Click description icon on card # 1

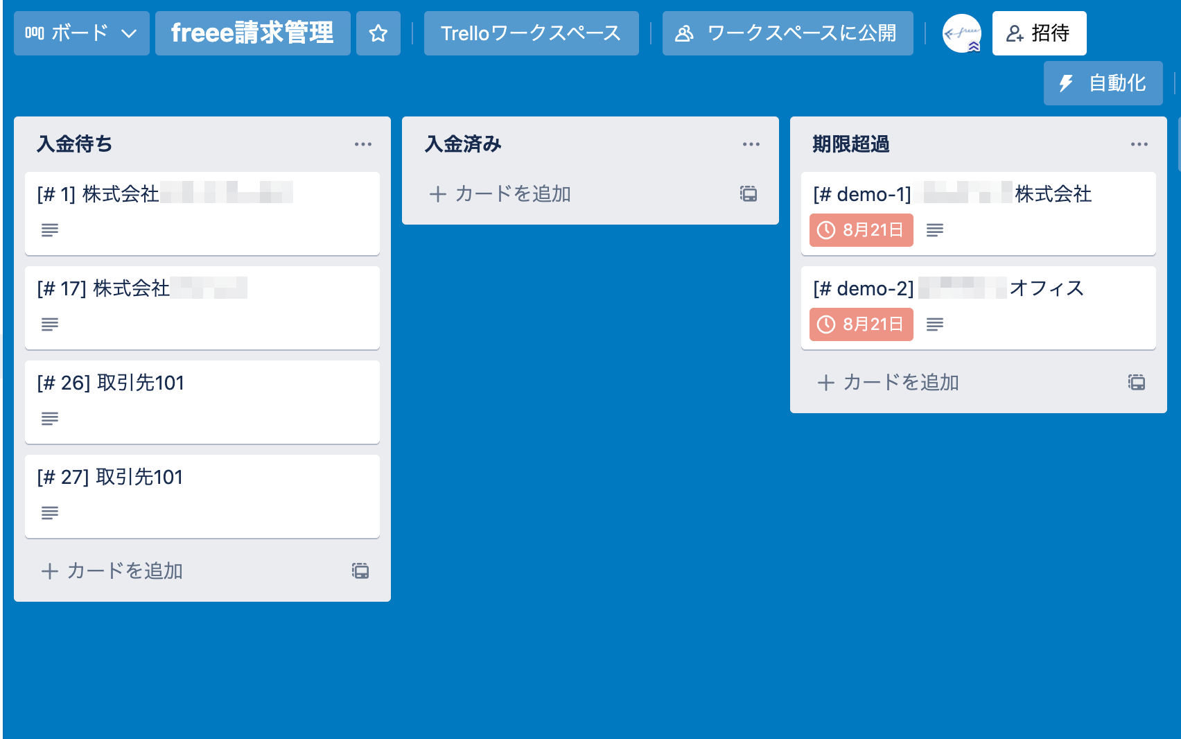coord(50,230)
